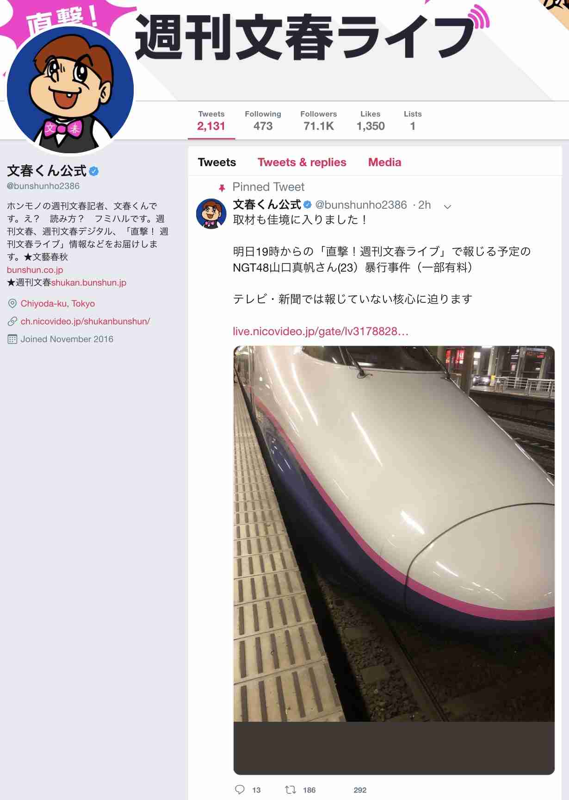Click the reply speech bubble icon
This screenshot has width=569, height=800.
[240, 789]
